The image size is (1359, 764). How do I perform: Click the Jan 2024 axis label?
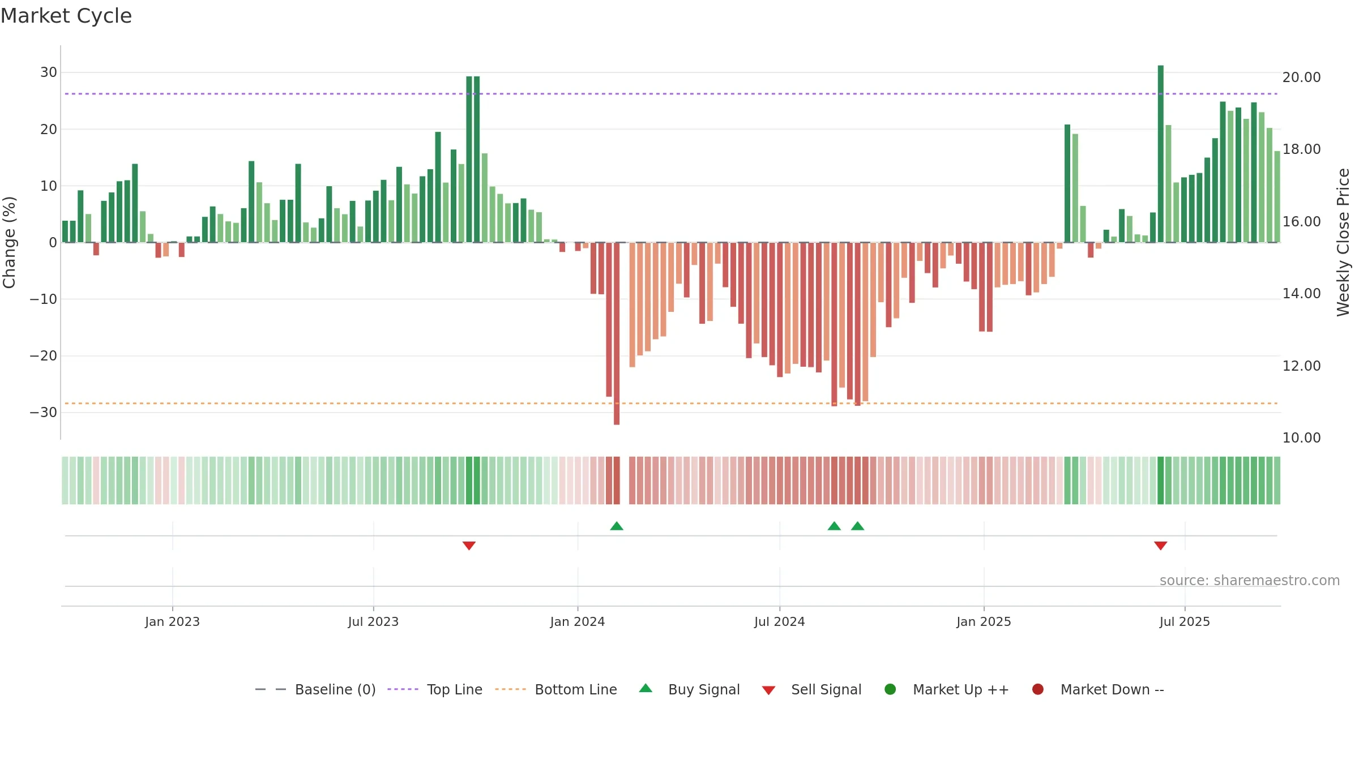click(x=578, y=621)
